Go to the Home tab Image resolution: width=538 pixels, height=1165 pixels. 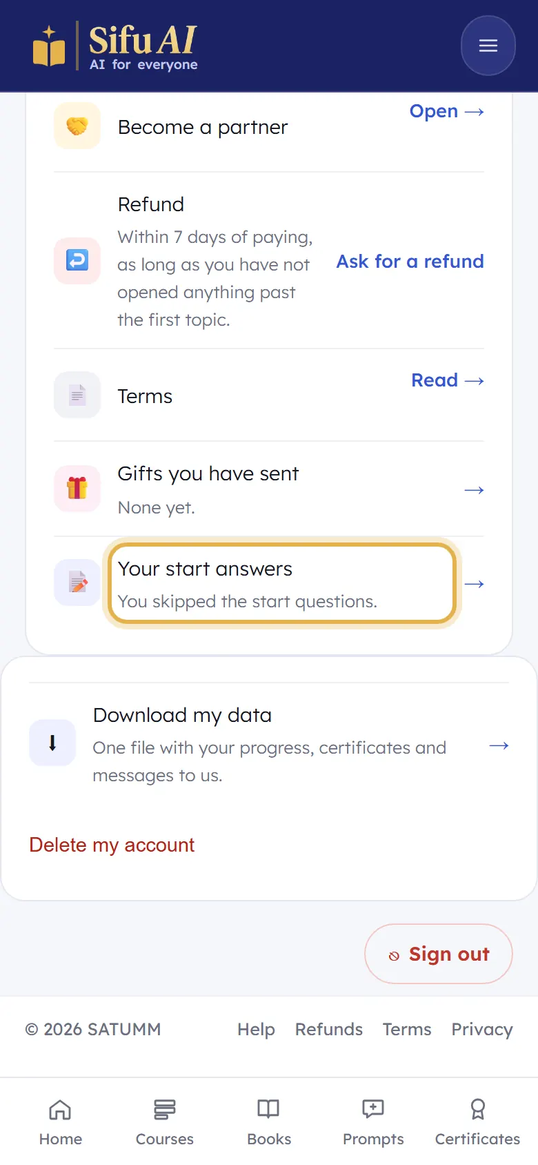point(61,1122)
